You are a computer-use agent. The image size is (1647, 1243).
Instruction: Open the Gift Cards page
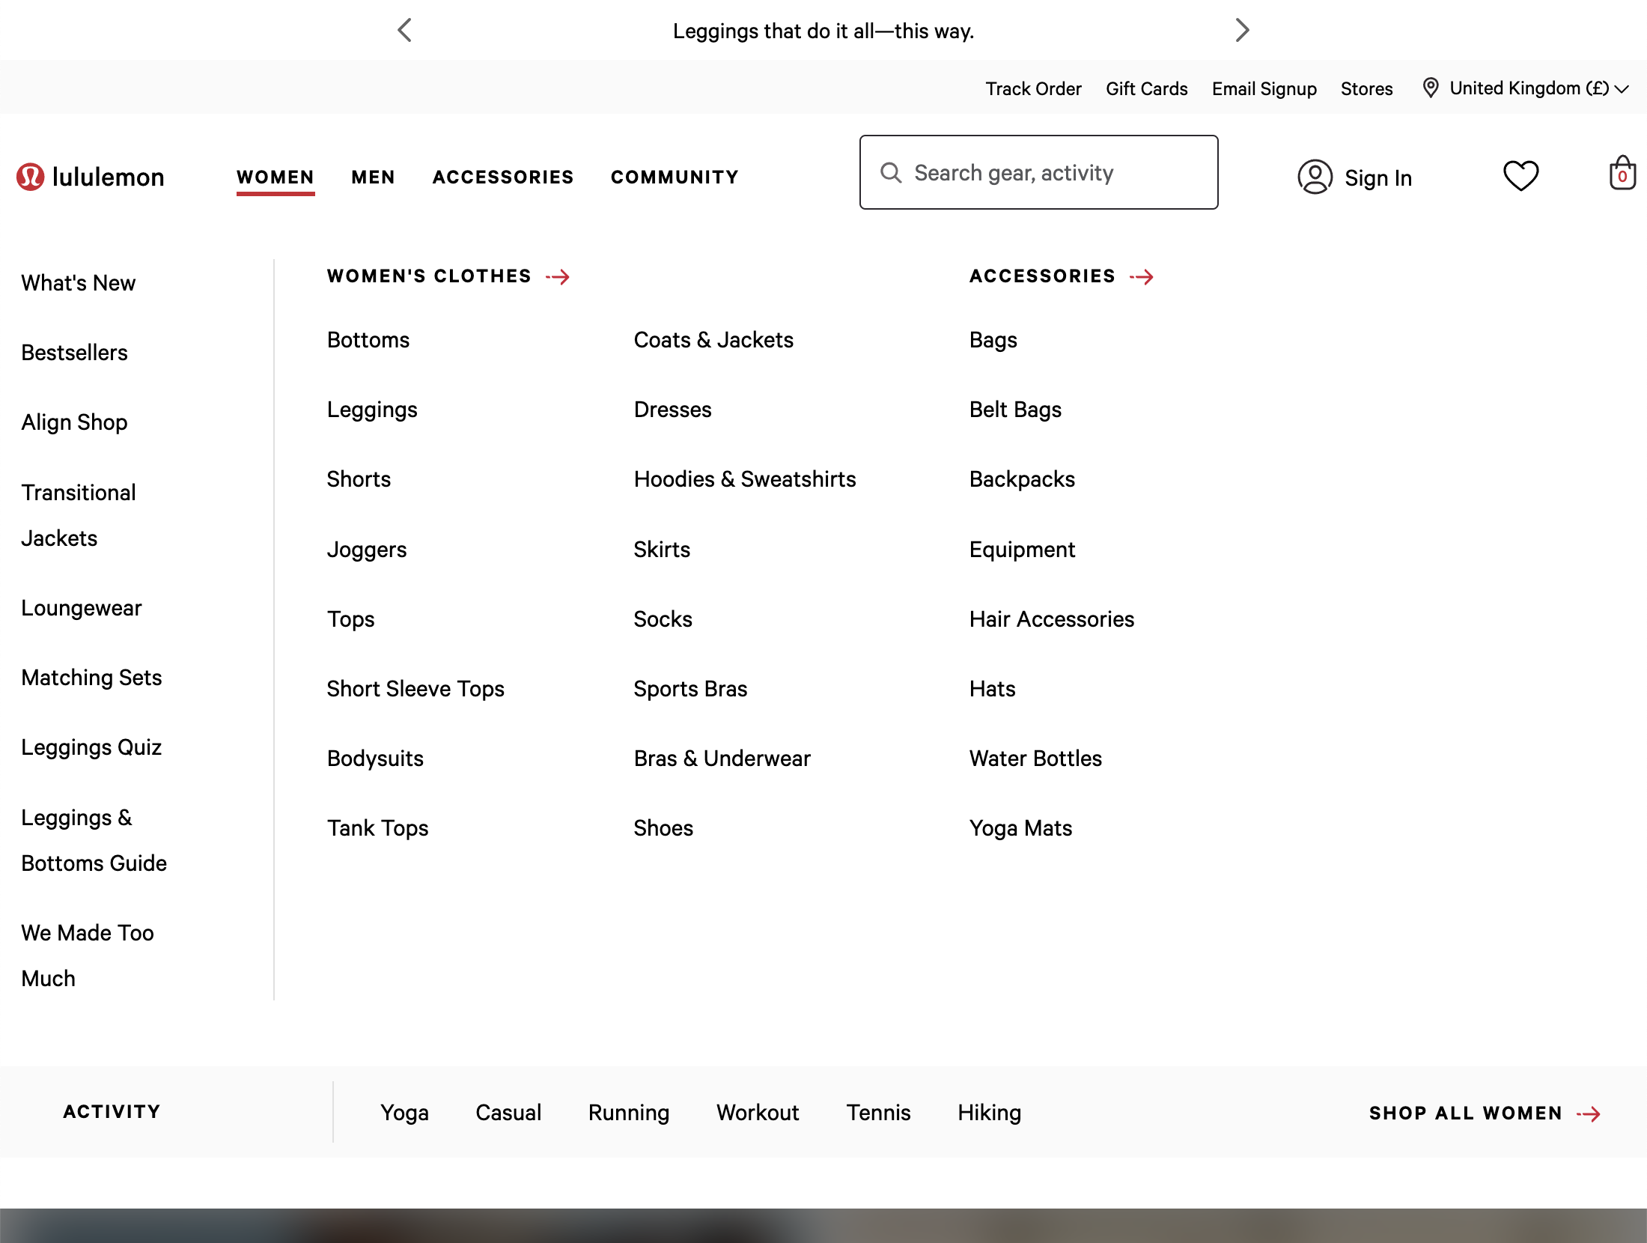1147,88
